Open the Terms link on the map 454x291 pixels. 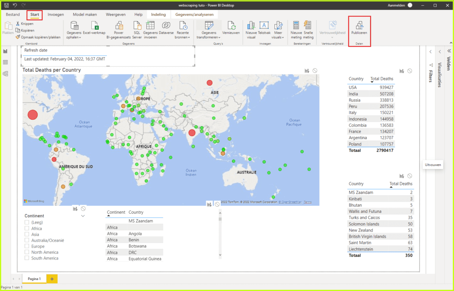pos(308,202)
